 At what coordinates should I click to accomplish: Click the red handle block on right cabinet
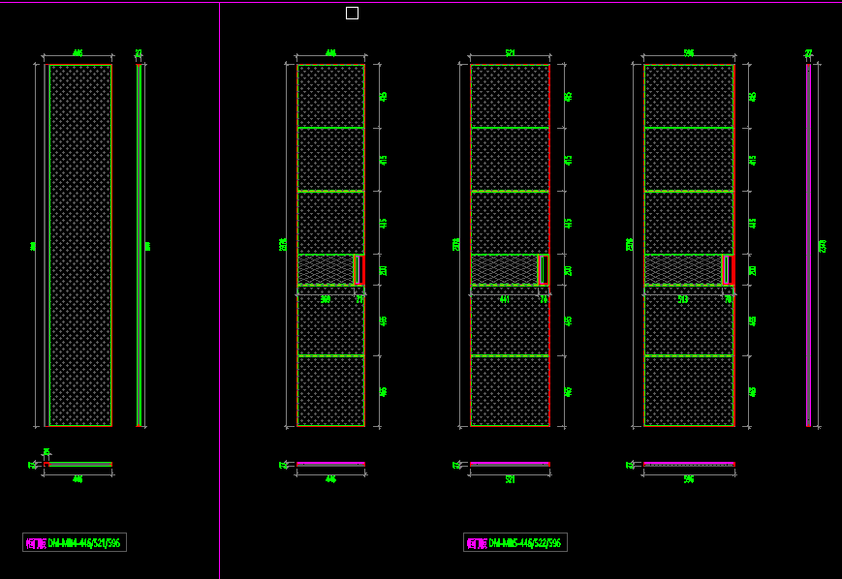pos(727,269)
